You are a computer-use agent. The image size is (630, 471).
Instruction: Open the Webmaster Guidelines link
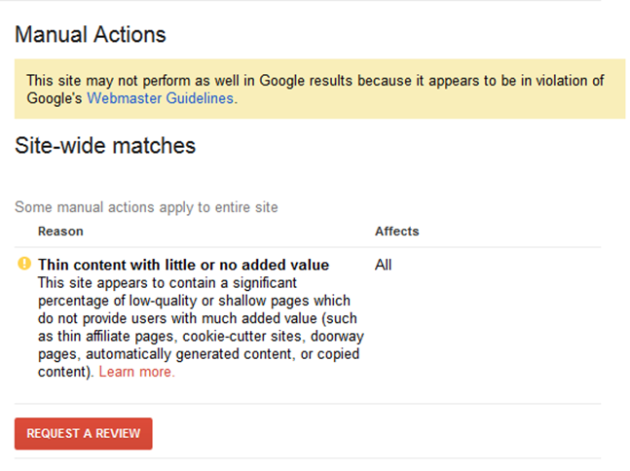click(161, 98)
